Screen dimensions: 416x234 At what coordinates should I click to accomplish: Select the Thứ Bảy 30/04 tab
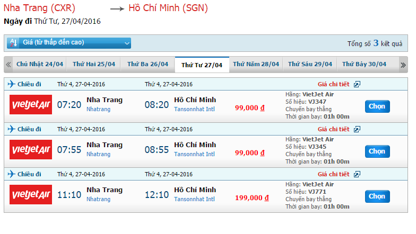pos(364,65)
